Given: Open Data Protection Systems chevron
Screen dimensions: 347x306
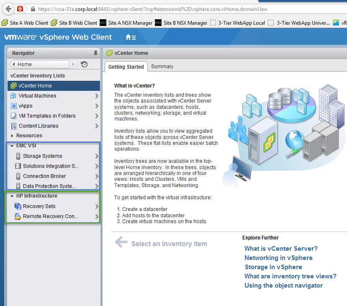Looking at the screenshot, I should click(97, 186).
